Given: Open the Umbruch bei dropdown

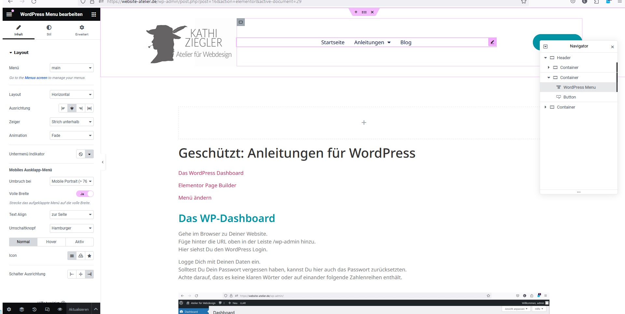Looking at the screenshot, I should coord(72,181).
